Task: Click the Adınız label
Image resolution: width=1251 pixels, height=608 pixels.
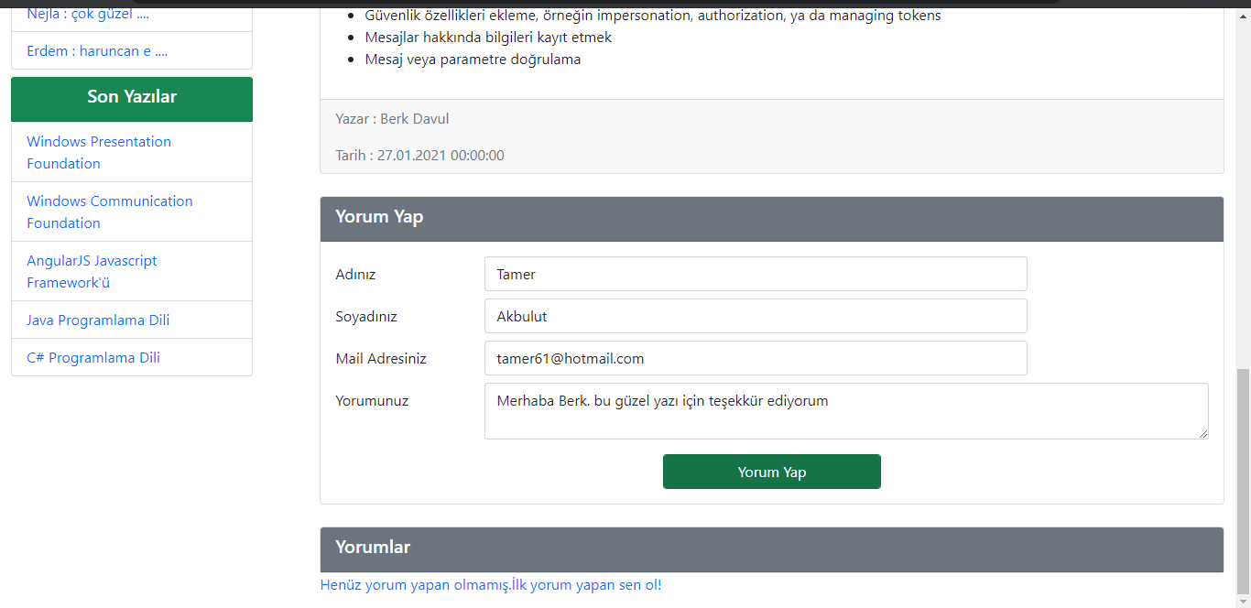Action: [355, 275]
